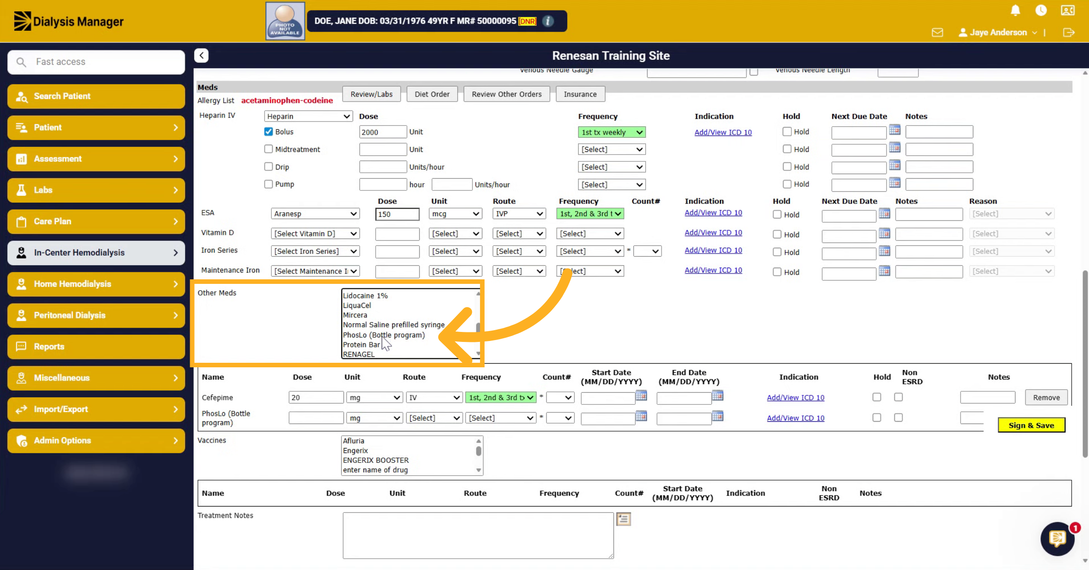Viewport: 1089px width, 570px height.
Task: Check the Cefepime Non ESRD checkbox
Action: (x=898, y=397)
